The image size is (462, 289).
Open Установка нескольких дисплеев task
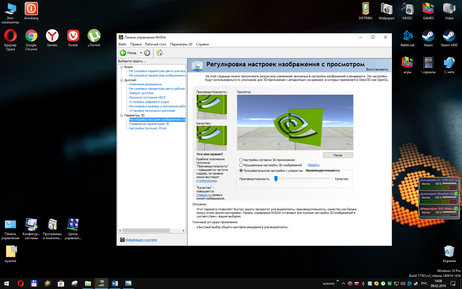click(152, 111)
